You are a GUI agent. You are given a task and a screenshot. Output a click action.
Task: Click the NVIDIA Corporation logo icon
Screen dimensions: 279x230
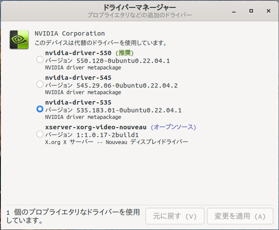19,39
